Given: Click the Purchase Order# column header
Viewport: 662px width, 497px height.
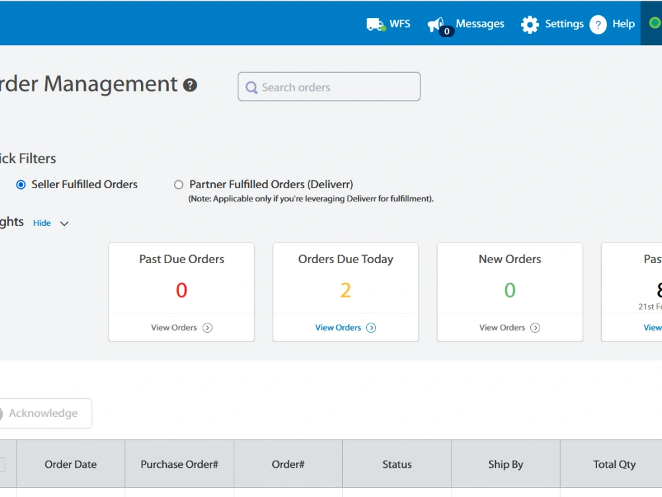Looking at the screenshot, I should click(x=179, y=464).
